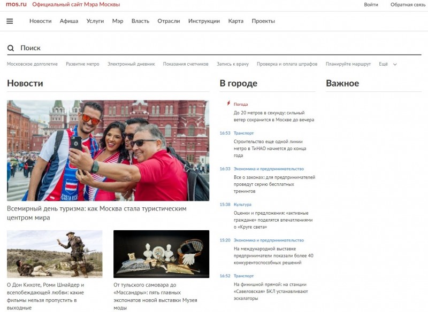428x312 pixels.
Task: Open Электронный дневник quick link
Action: 131,64
